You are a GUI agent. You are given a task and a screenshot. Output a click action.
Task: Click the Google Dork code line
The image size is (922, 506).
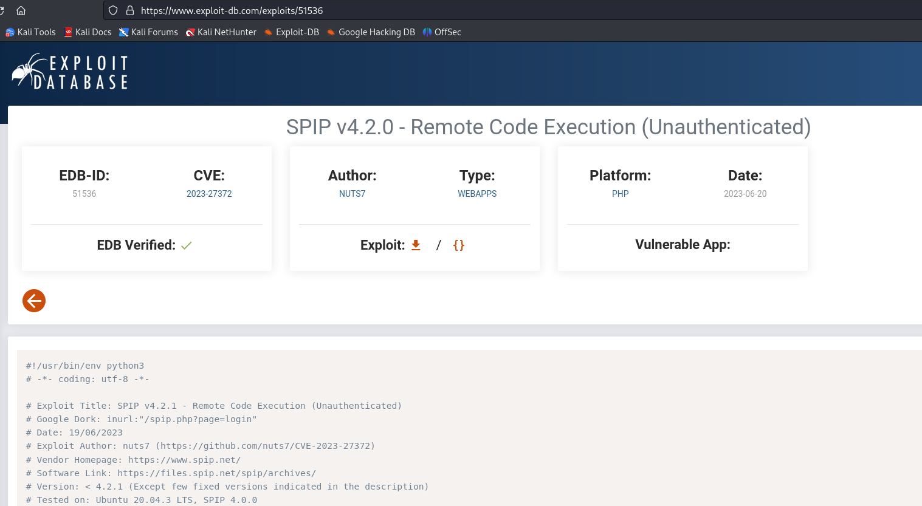tap(142, 419)
